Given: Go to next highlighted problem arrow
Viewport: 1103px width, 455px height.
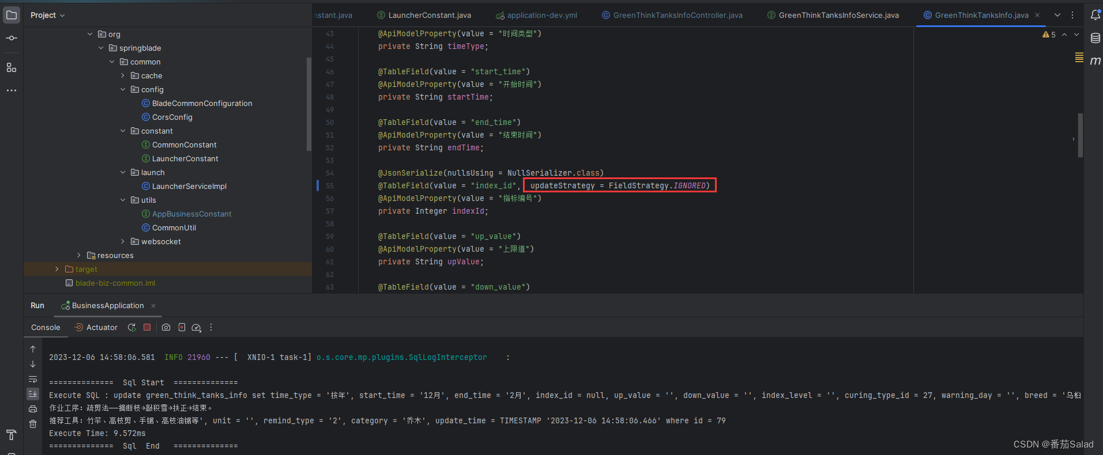Looking at the screenshot, I should [x=1076, y=35].
